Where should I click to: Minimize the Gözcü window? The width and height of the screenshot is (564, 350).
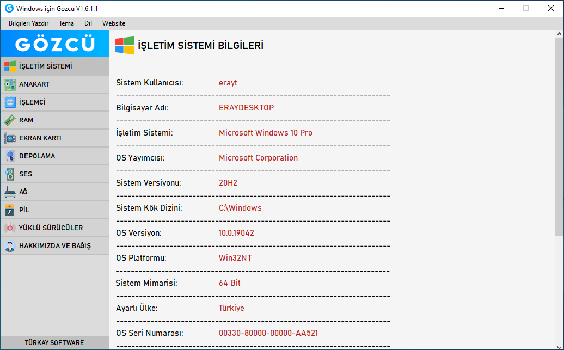(x=501, y=8)
